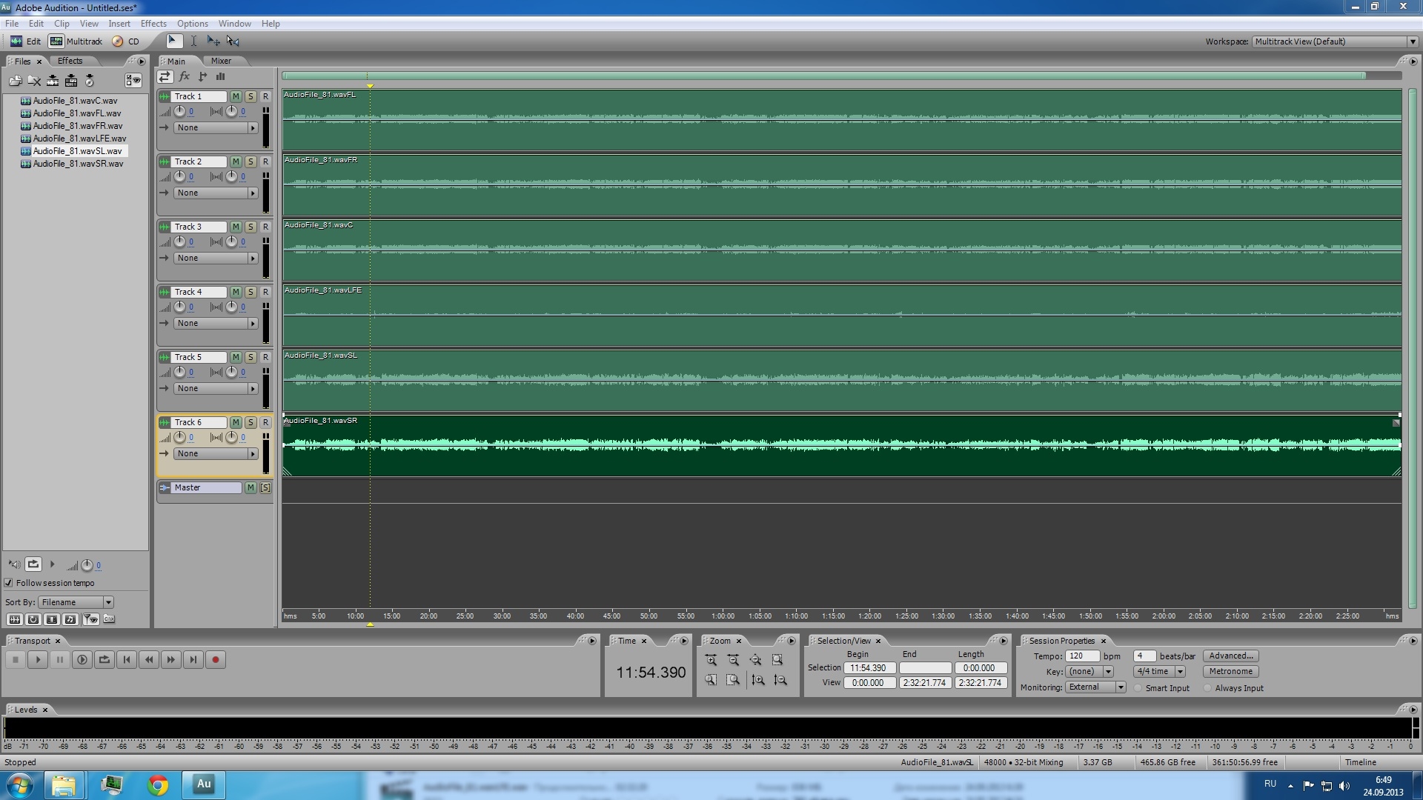Screen dimensions: 1423x800
Task: Solo Track 5
Action: 251,357
